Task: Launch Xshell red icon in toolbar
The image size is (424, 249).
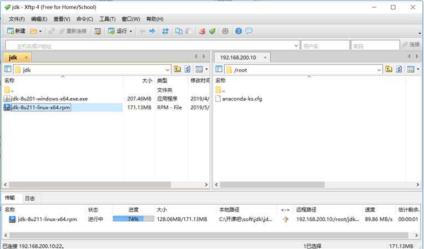Action: click(x=202, y=31)
